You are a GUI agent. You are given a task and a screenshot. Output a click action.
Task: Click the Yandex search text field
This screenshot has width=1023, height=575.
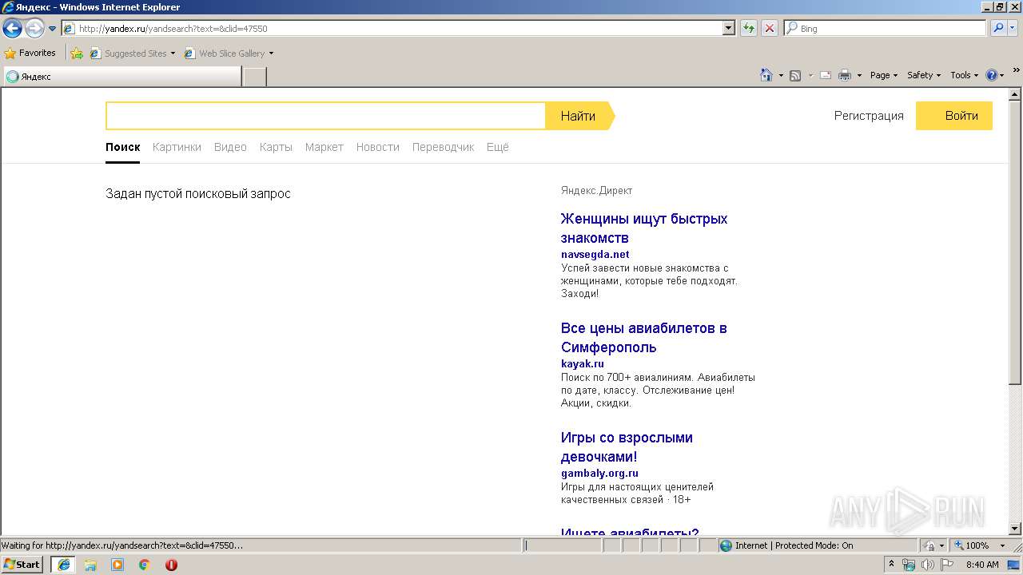[x=325, y=116]
